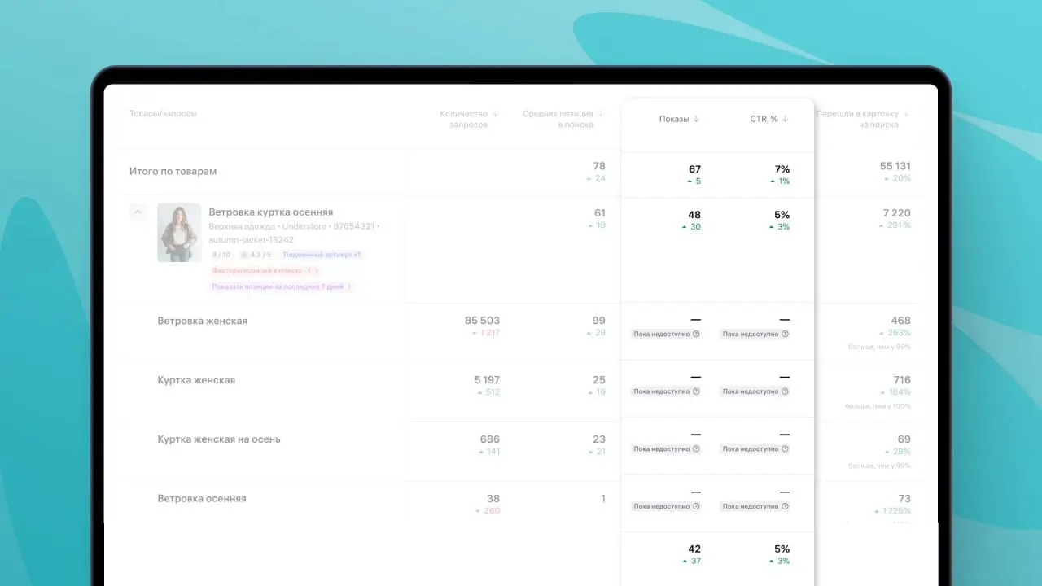1042x586 pixels.
Task: Click the 4.3 / 5 product rating
Action: pos(256,255)
